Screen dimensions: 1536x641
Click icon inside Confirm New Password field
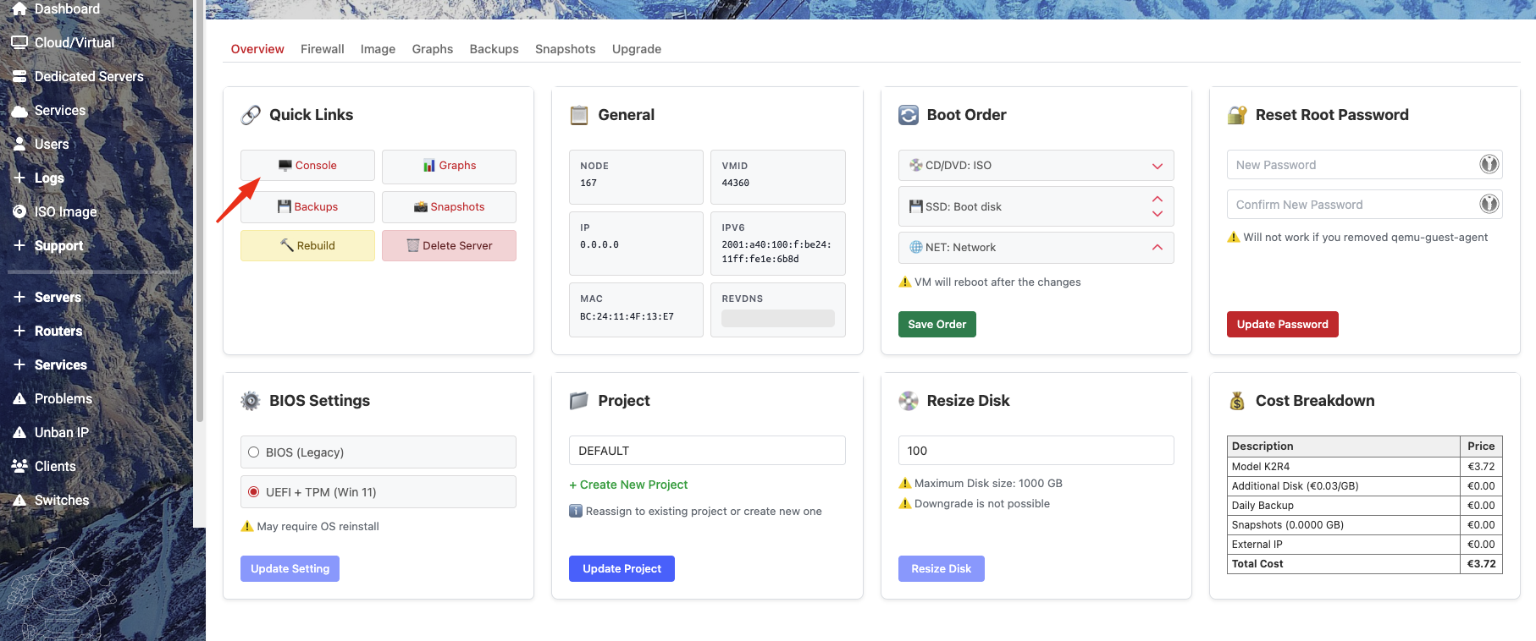(1489, 205)
